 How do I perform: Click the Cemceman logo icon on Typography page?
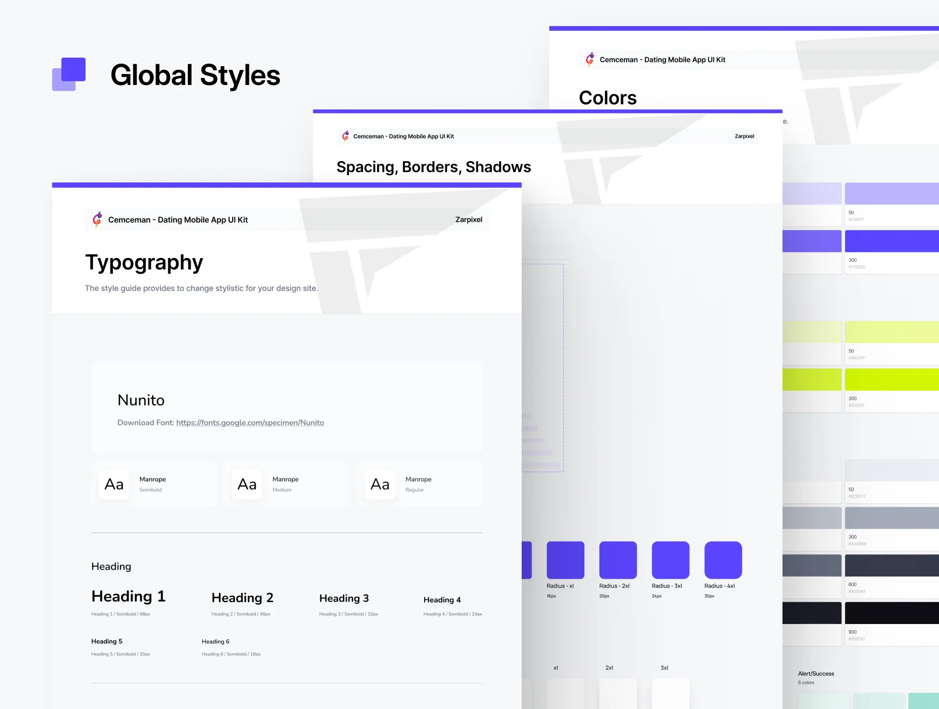point(97,219)
